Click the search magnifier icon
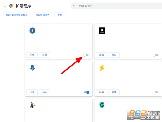 (x=74, y=6)
